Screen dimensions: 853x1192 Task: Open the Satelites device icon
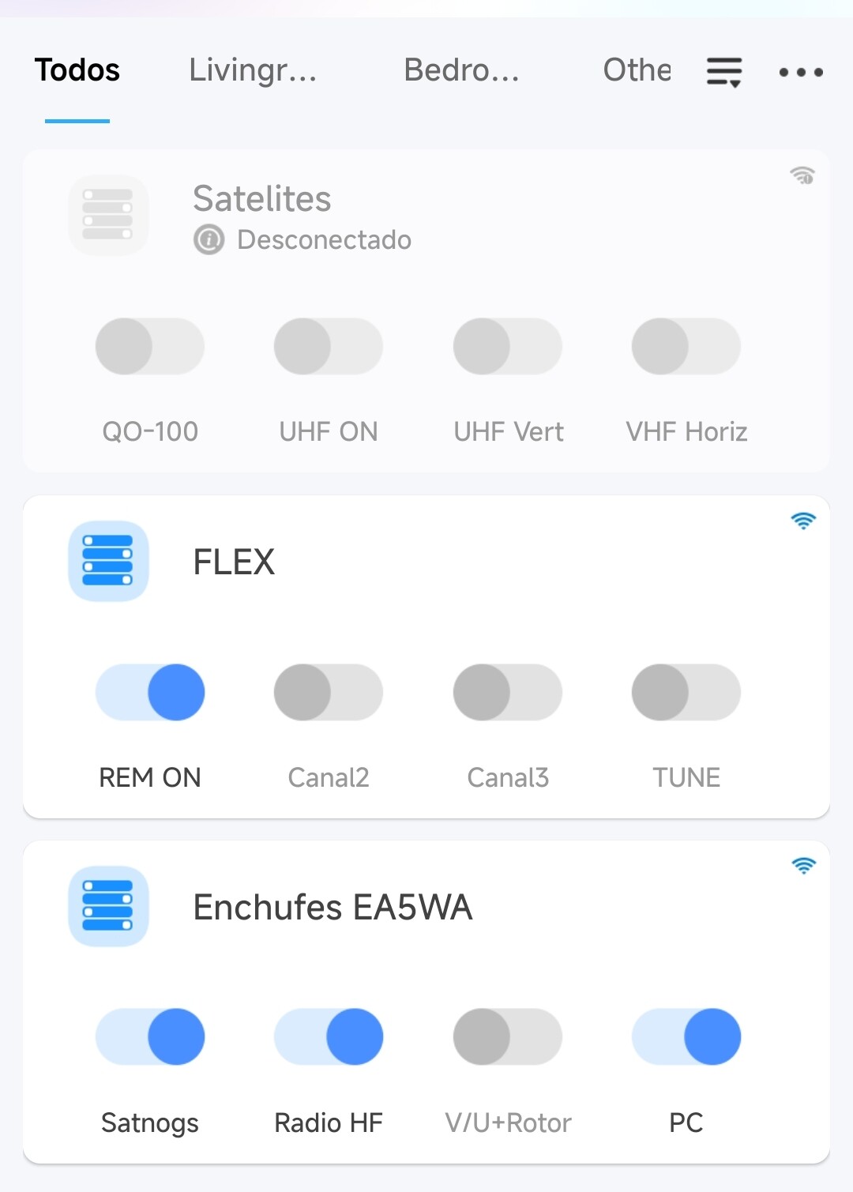pos(108,215)
